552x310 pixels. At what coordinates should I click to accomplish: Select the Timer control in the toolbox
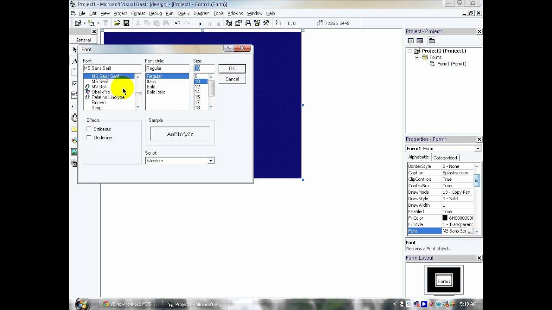pos(75,118)
